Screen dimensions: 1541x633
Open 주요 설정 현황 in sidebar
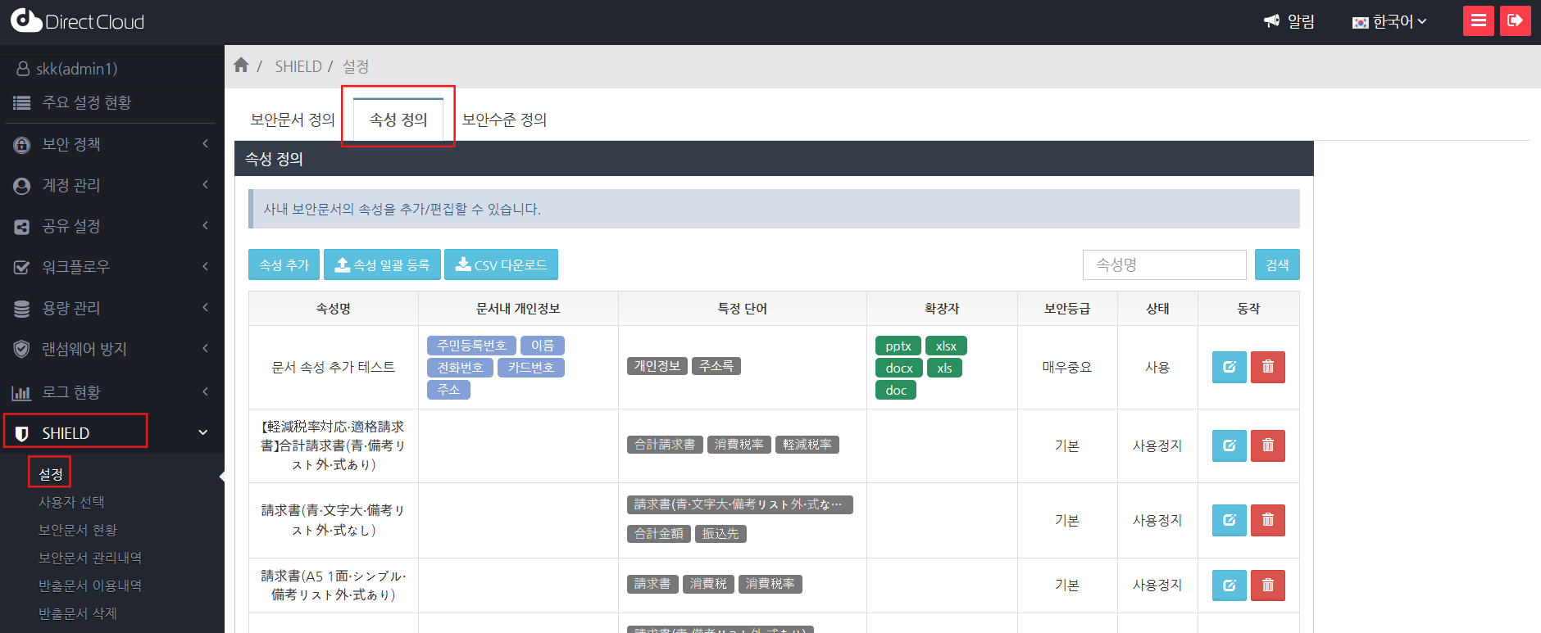point(86,102)
